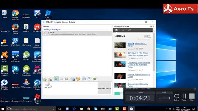
Task: Open Dark Souls 3 Ringed City Trailer link
Action: (x=138, y=54)
